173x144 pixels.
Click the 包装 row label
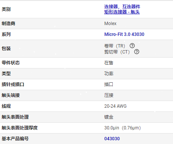[6, 49]
